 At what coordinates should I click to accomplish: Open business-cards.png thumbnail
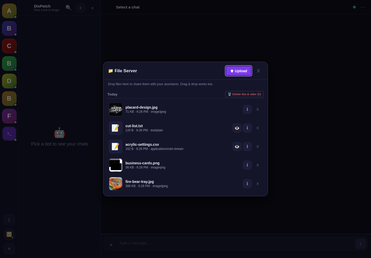point(116,165)
